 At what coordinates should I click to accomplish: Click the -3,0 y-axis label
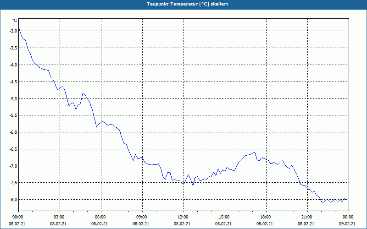(x=13, y=31)
